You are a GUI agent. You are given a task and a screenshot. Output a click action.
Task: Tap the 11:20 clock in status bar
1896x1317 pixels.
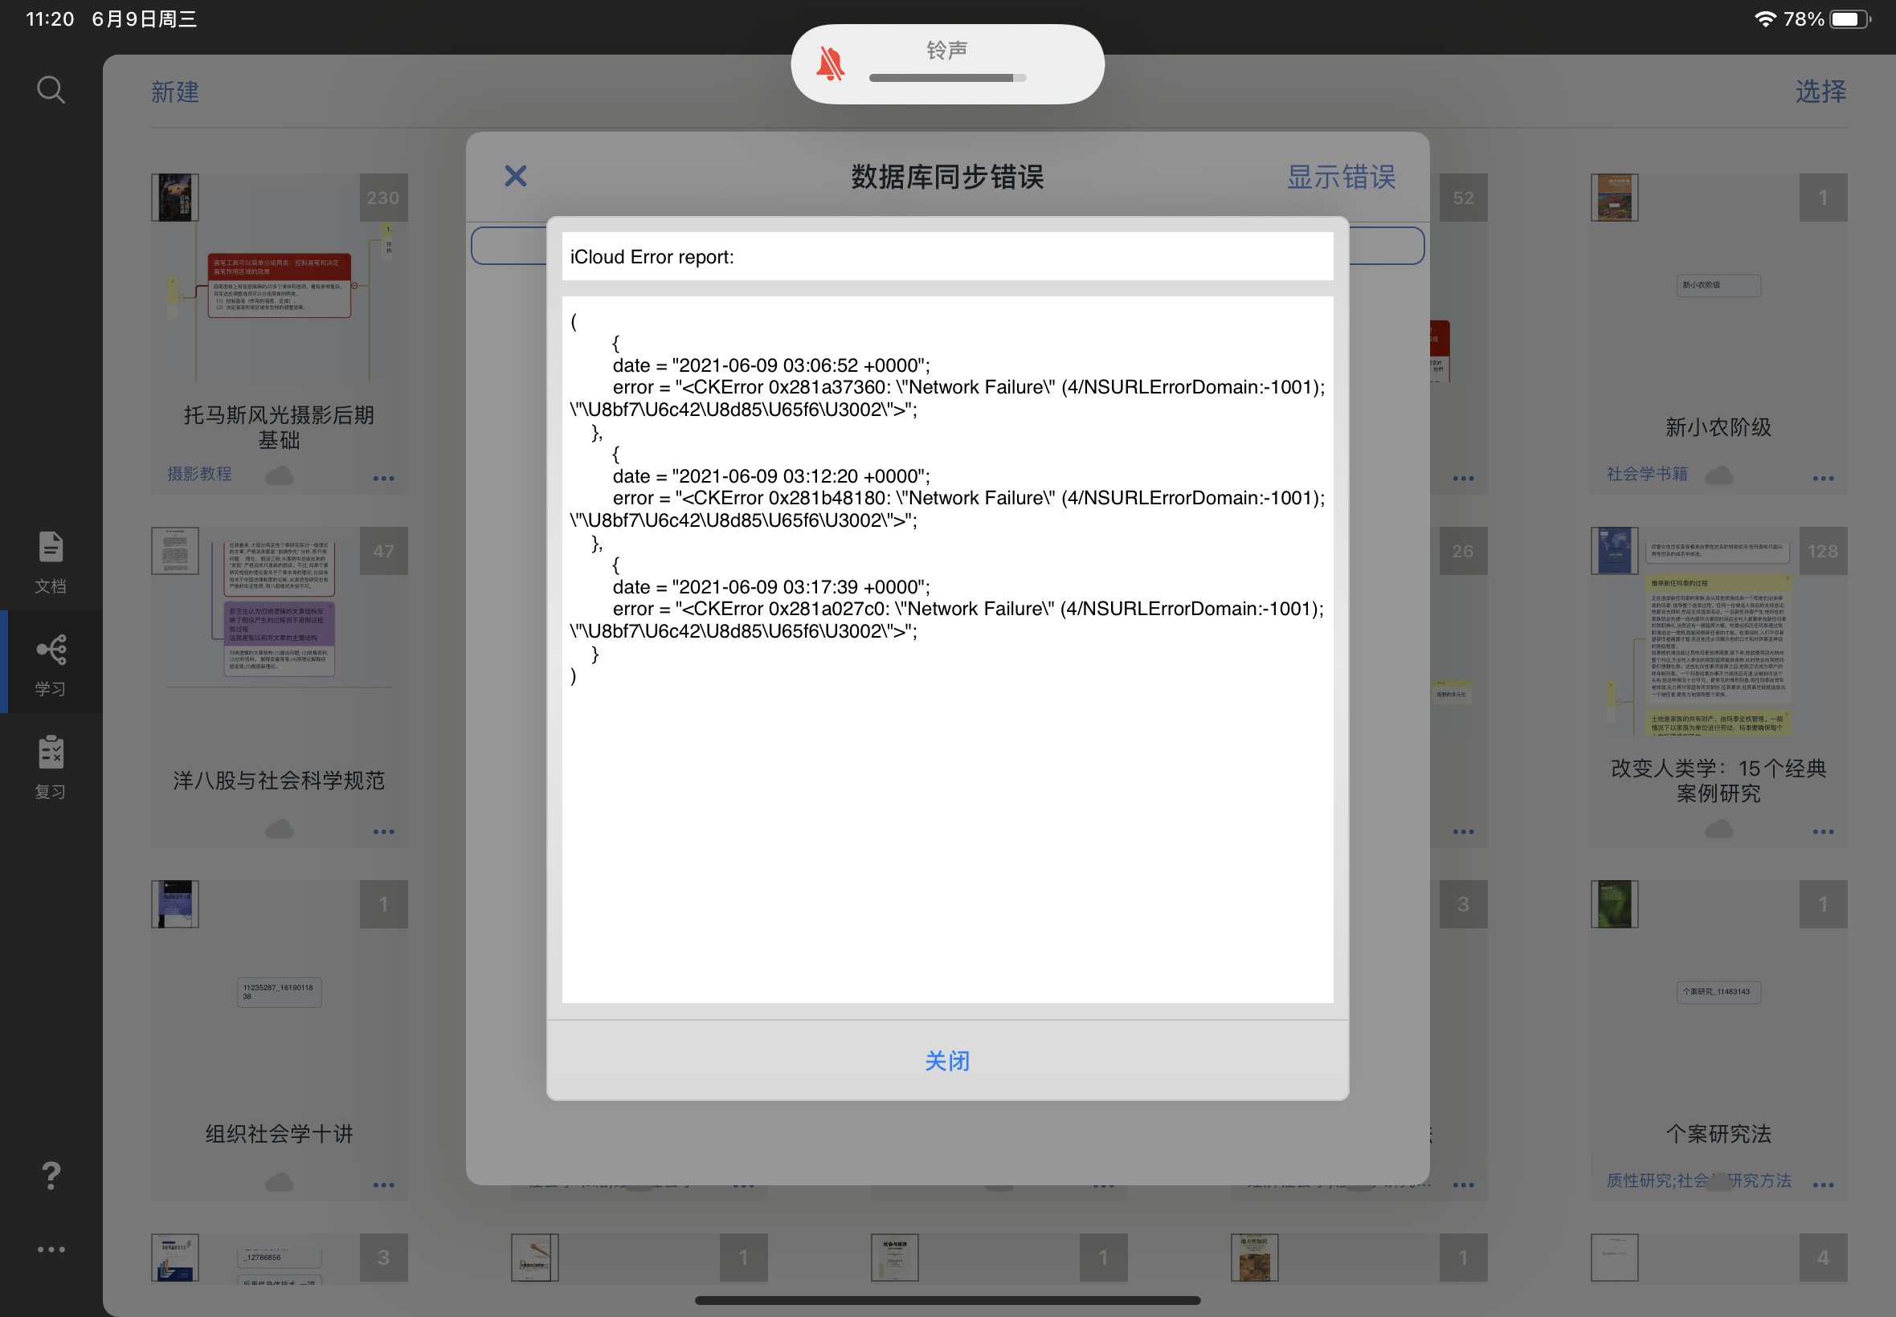pos(51,18)
